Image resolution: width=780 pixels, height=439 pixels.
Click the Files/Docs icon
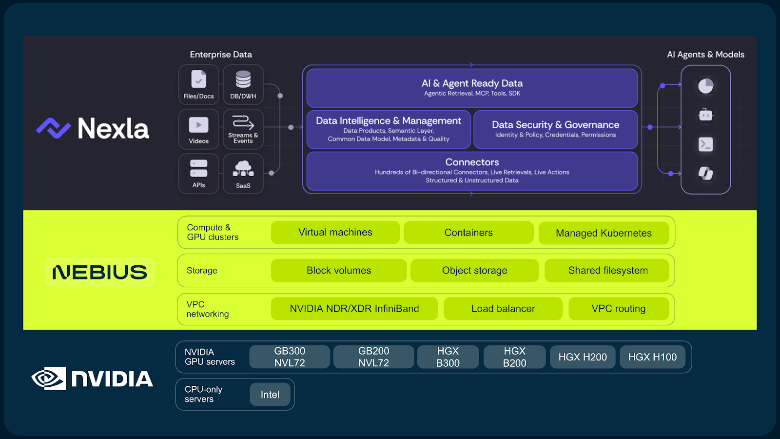click(198, 80)
